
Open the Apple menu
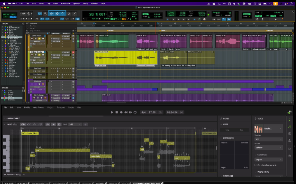click(x=4, y=4)
